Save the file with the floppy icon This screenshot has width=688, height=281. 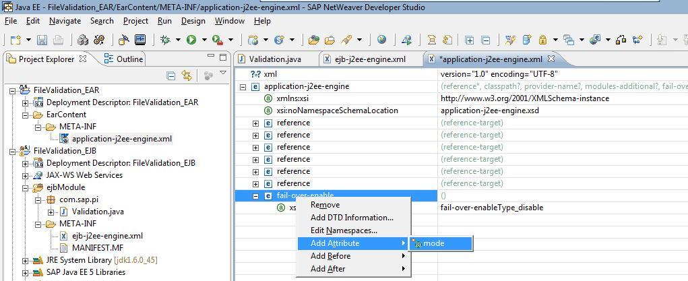pos(42,40)
